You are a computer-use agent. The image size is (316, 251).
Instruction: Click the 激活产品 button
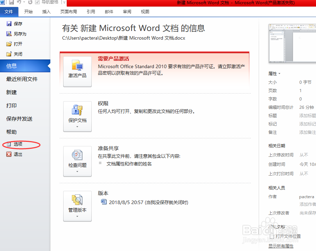[x=77, y=72]
